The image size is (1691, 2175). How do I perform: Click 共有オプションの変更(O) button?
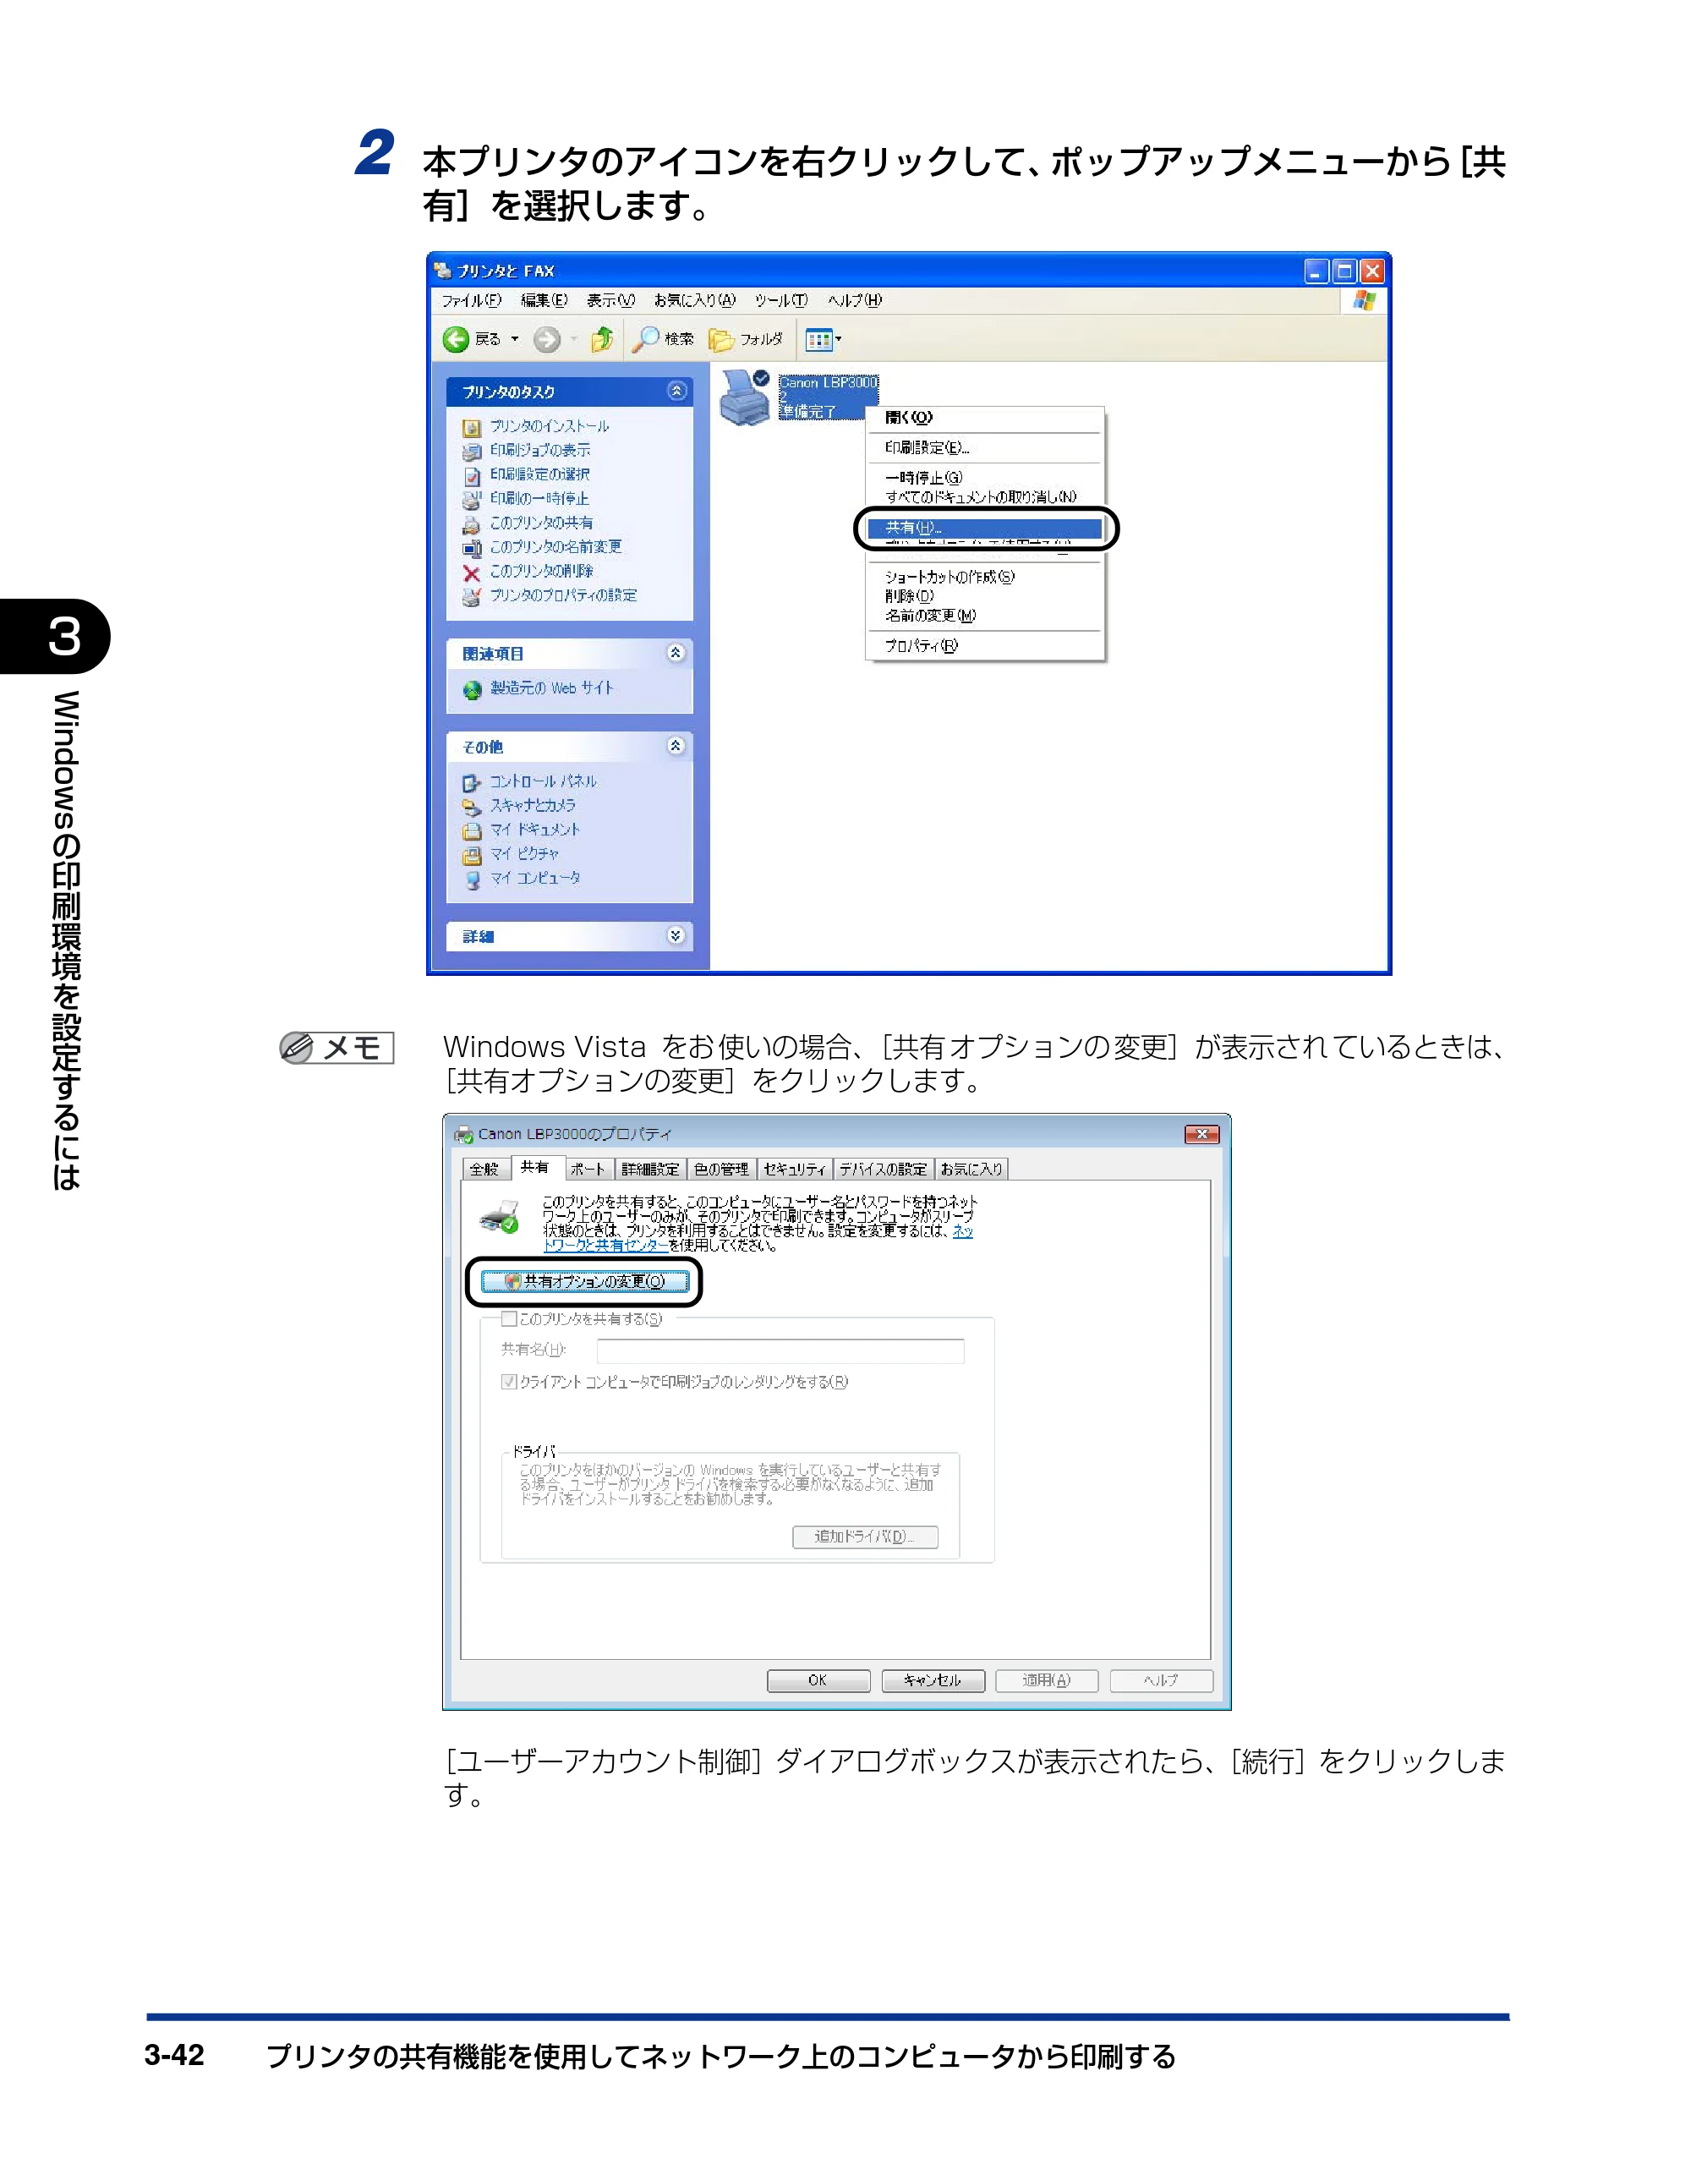click(x=584, y=1282)
